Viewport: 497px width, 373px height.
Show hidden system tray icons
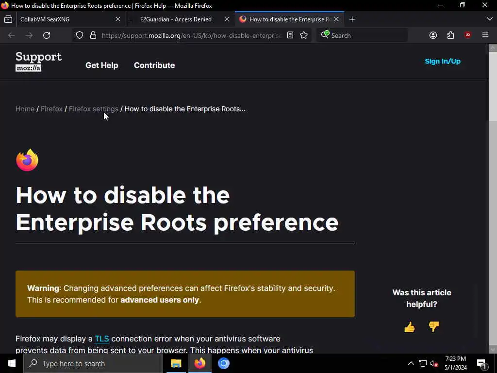(411, 363)
